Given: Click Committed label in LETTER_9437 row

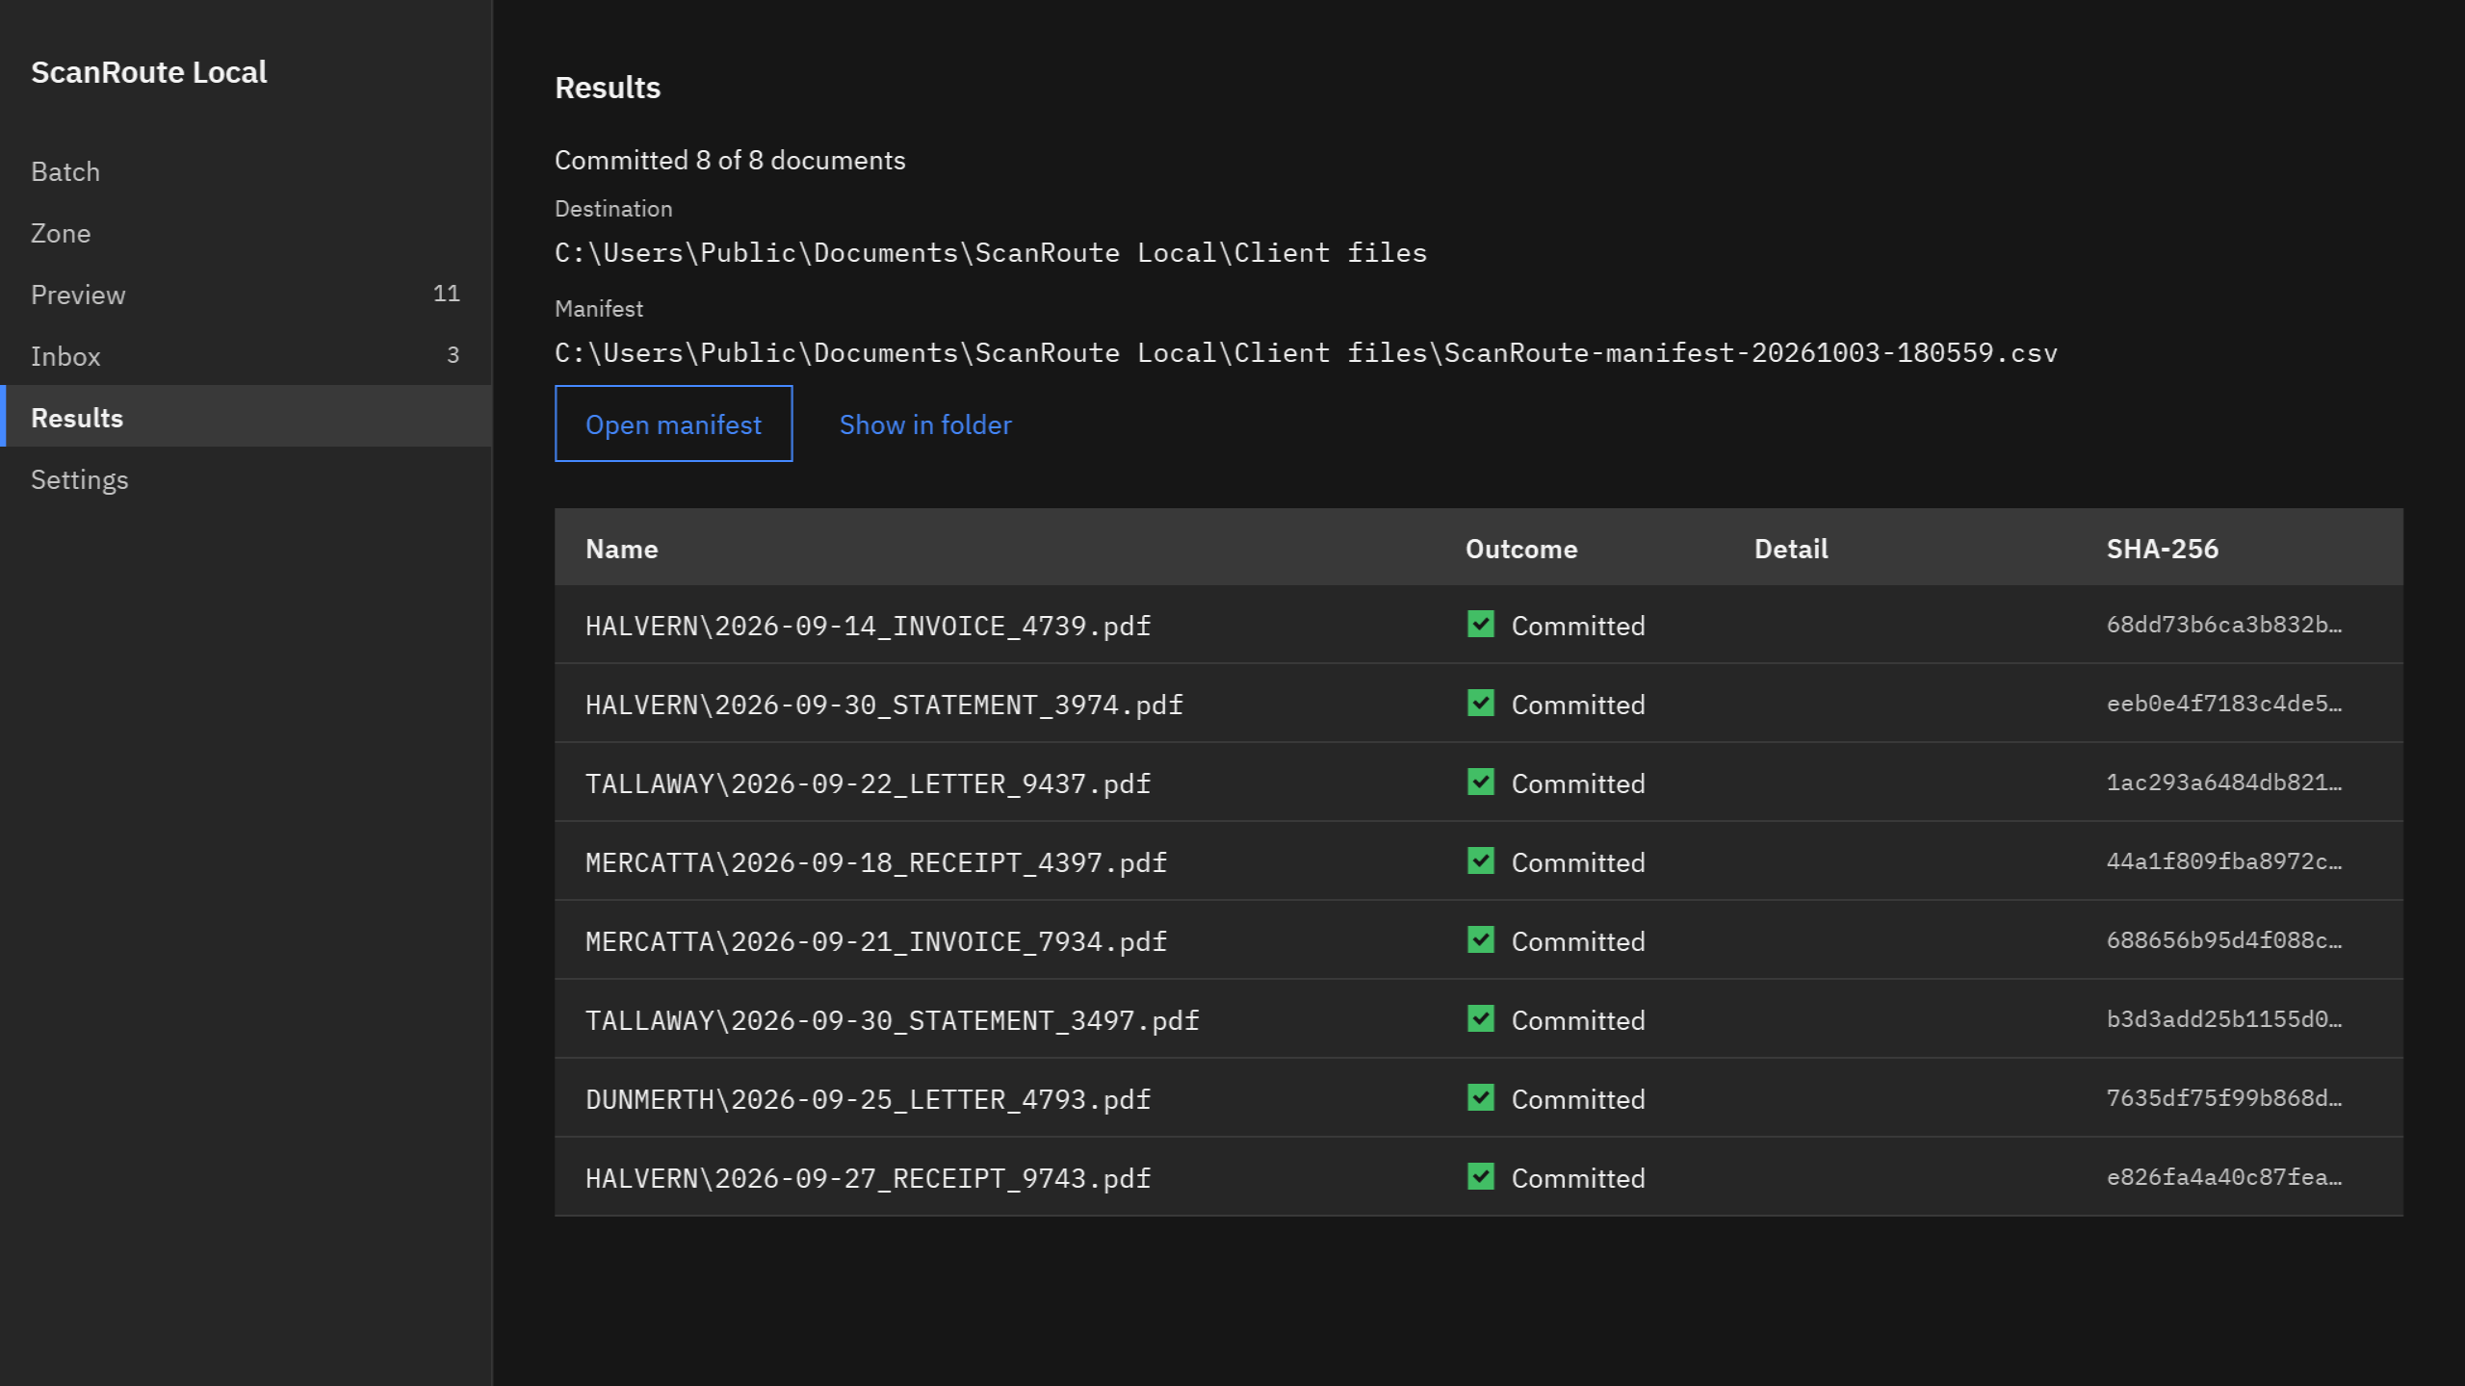Looking at the screenshot, I should click(1578, 783).
